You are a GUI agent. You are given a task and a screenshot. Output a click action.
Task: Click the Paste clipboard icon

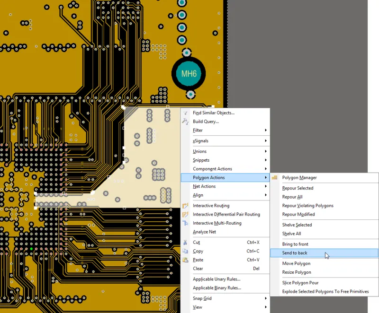[x=185, y=260]
